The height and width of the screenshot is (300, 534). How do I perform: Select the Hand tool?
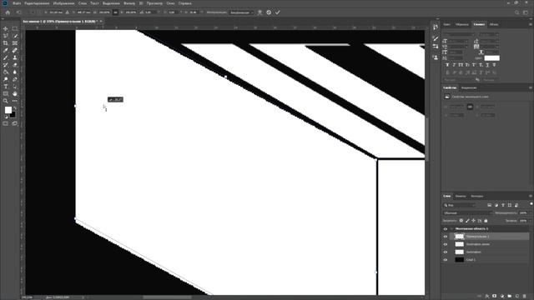(x=15, y=93)
